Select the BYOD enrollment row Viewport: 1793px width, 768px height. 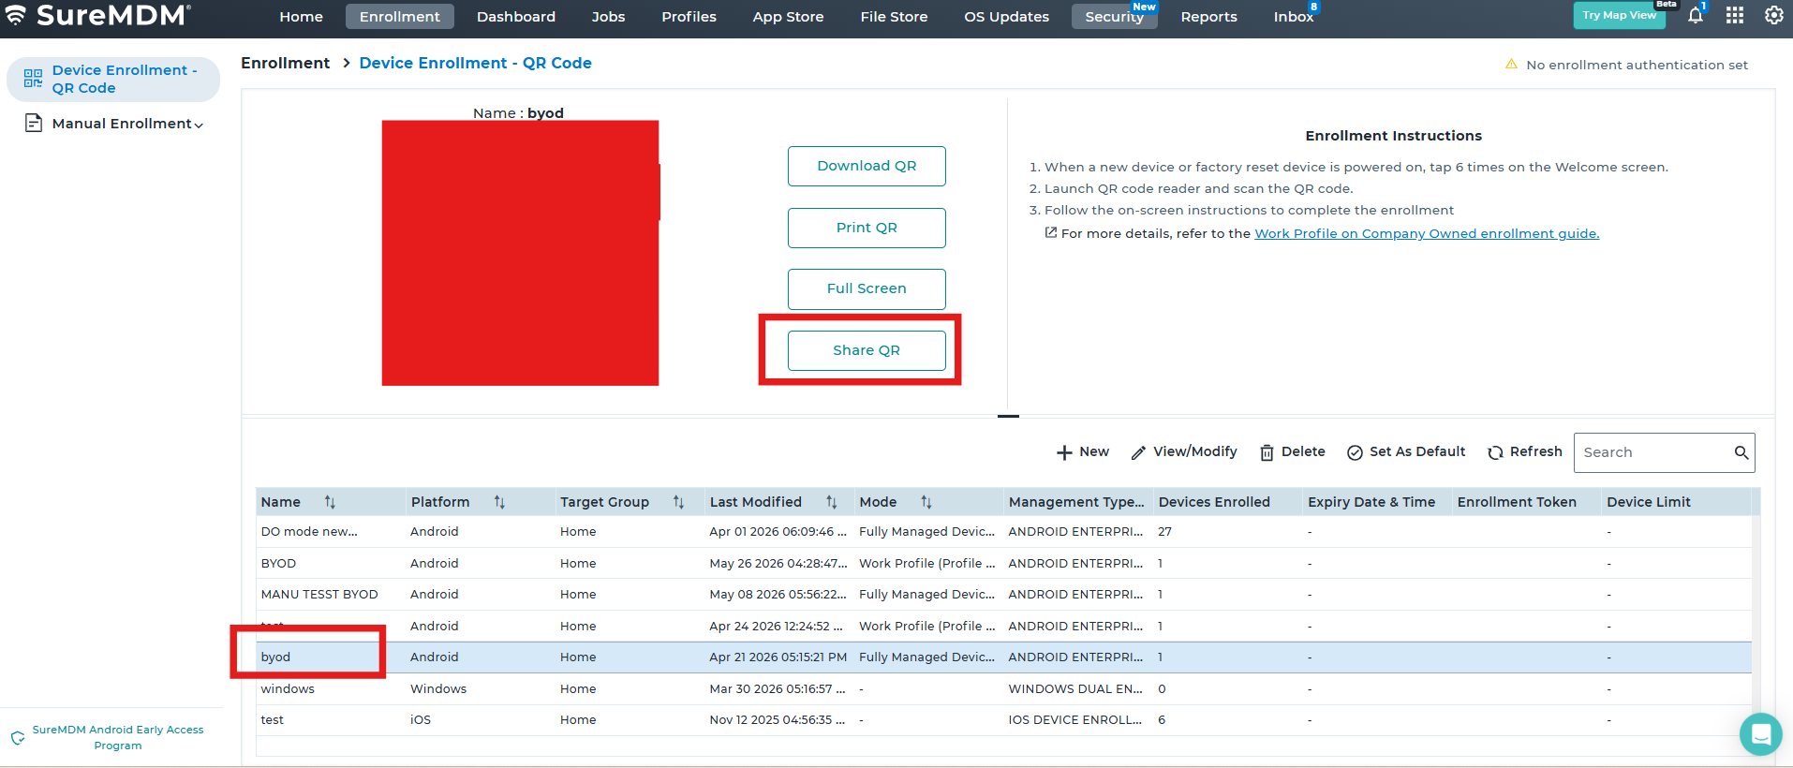point(1003,563)
